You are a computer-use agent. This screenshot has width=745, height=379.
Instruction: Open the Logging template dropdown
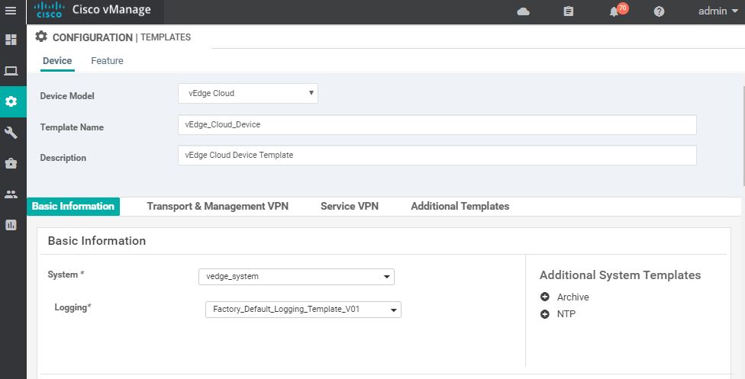click(303, 309)
